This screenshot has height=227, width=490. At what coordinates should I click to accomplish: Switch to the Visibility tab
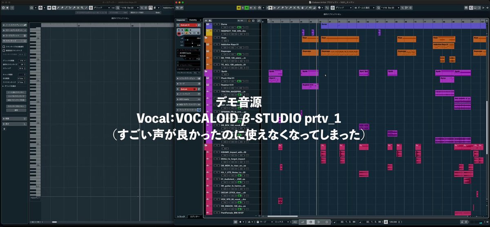tap(193, 20)
